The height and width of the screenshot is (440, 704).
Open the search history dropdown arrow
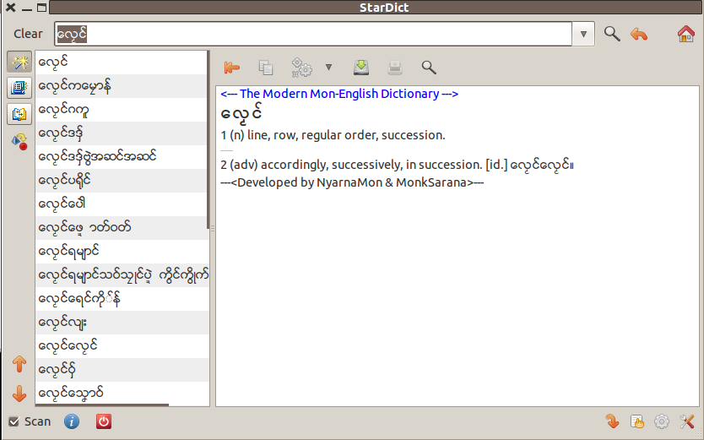[584, 35]
